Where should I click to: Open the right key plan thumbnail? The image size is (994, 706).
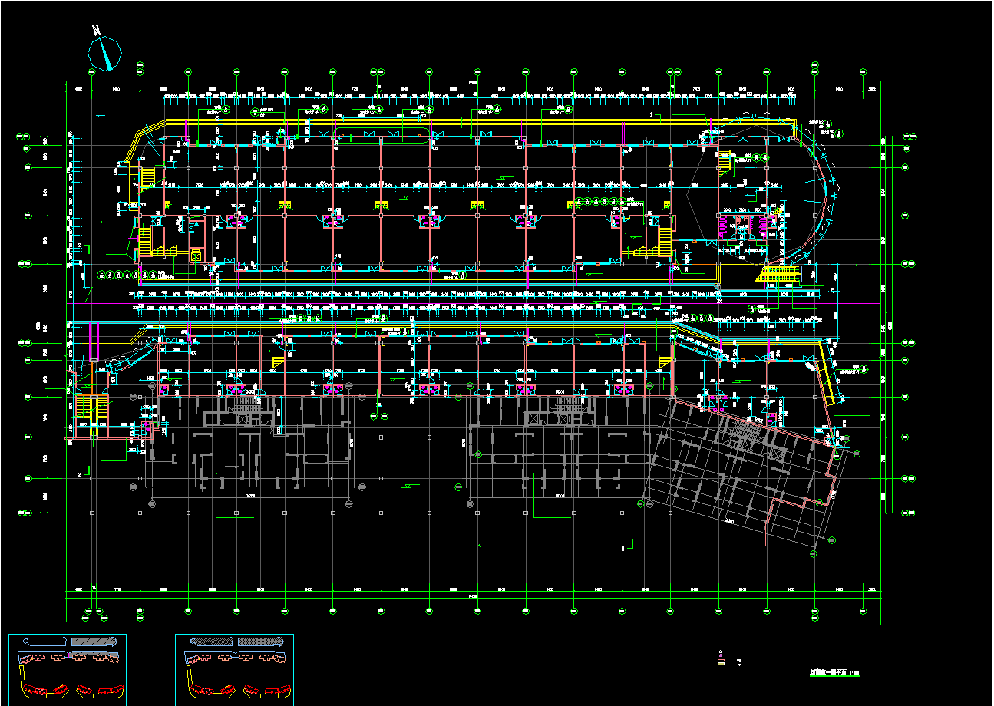click(x=235, y=669)
